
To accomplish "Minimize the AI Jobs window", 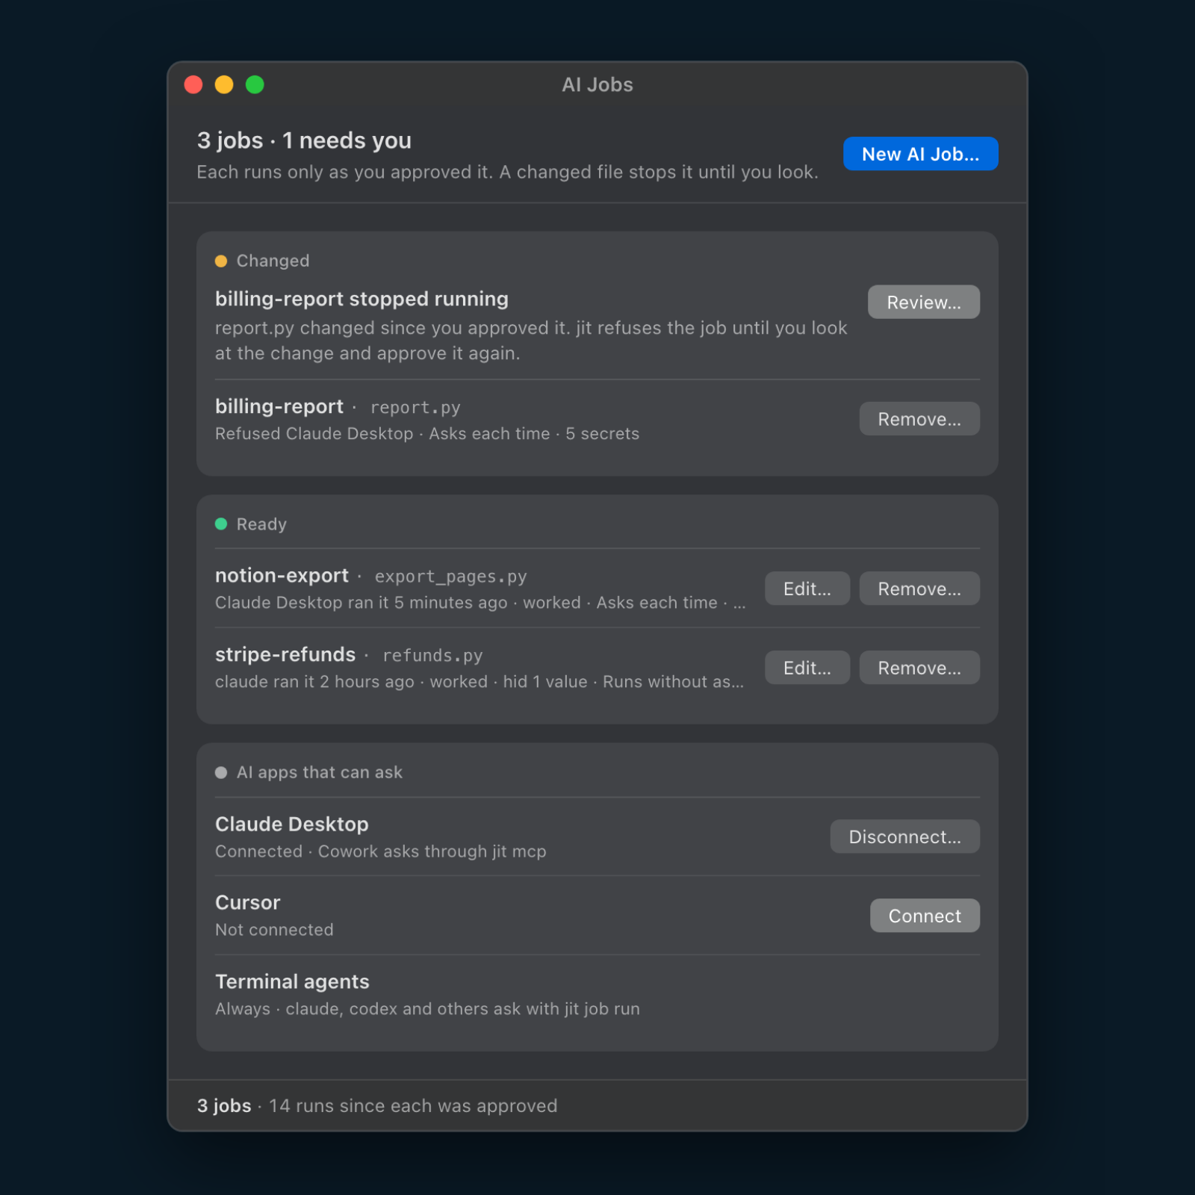I will click(x=224, y=85).
